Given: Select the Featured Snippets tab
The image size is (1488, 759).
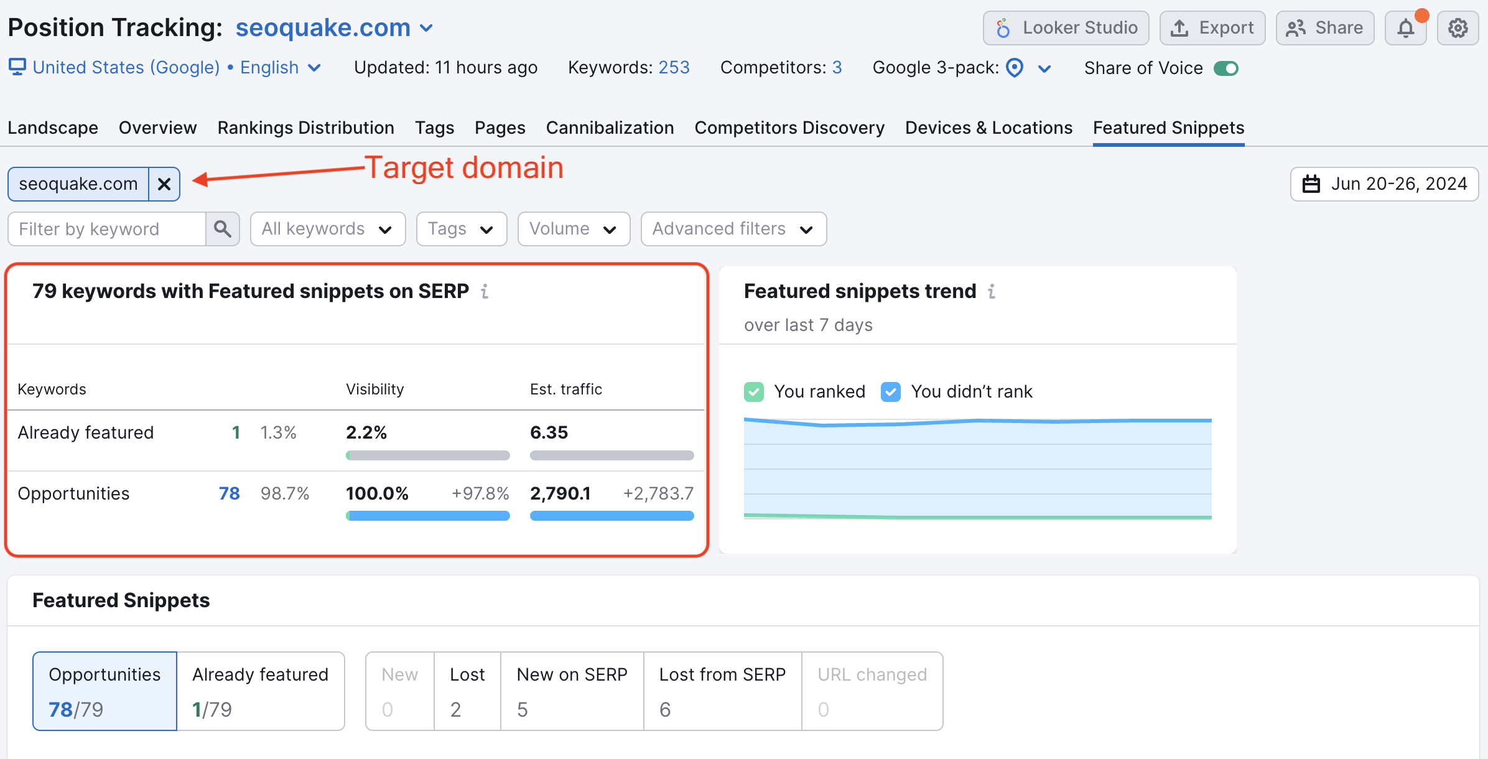Looking at the screenshot, I should point(1169,128).
